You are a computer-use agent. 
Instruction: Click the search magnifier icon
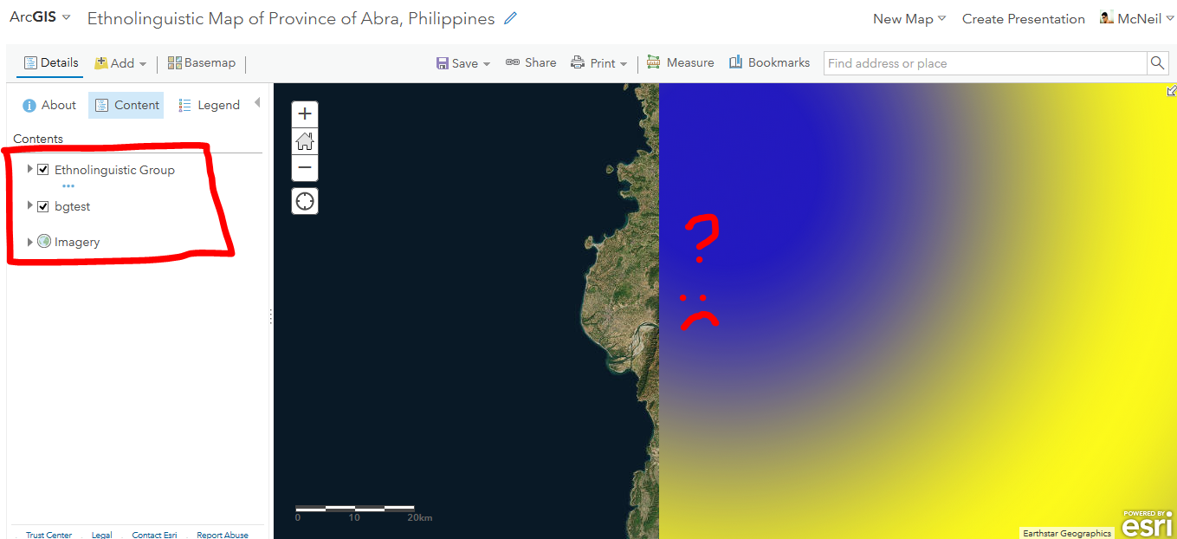(1157, 63)
